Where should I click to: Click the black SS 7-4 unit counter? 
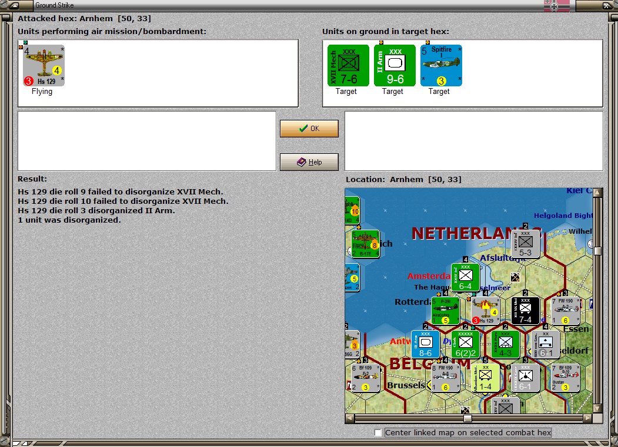[525, 311]
